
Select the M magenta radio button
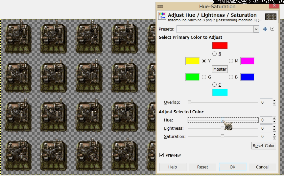pos(231,61)
